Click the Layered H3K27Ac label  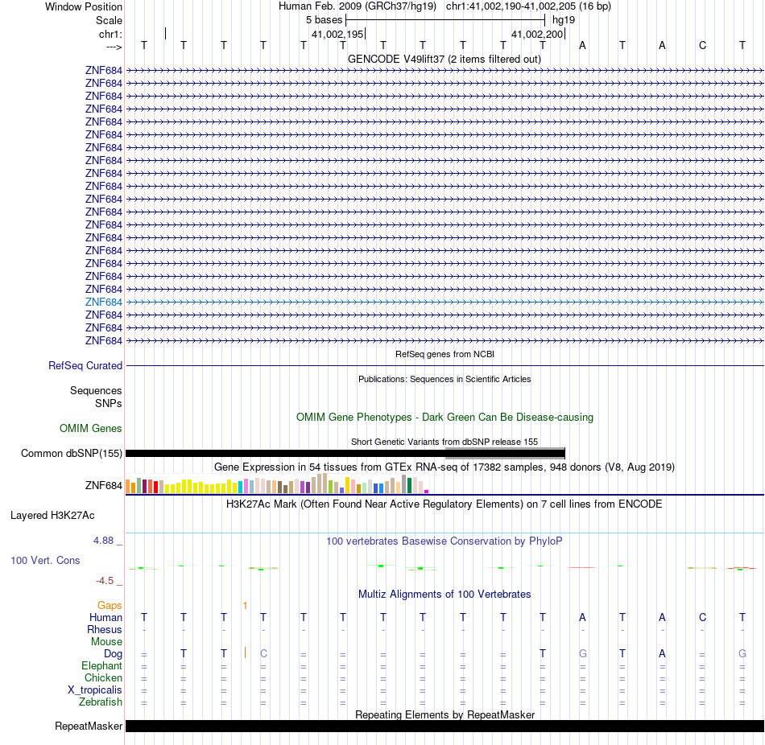coord(52,516)
